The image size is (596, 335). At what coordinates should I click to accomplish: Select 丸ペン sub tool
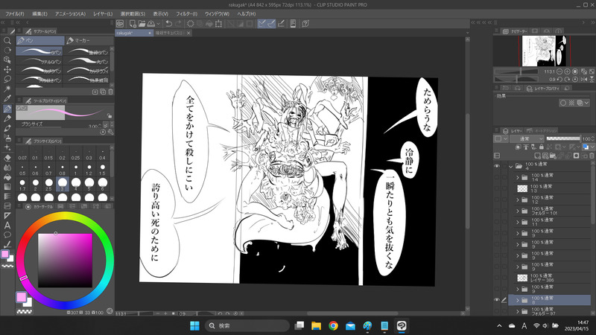tap(87, 61)
